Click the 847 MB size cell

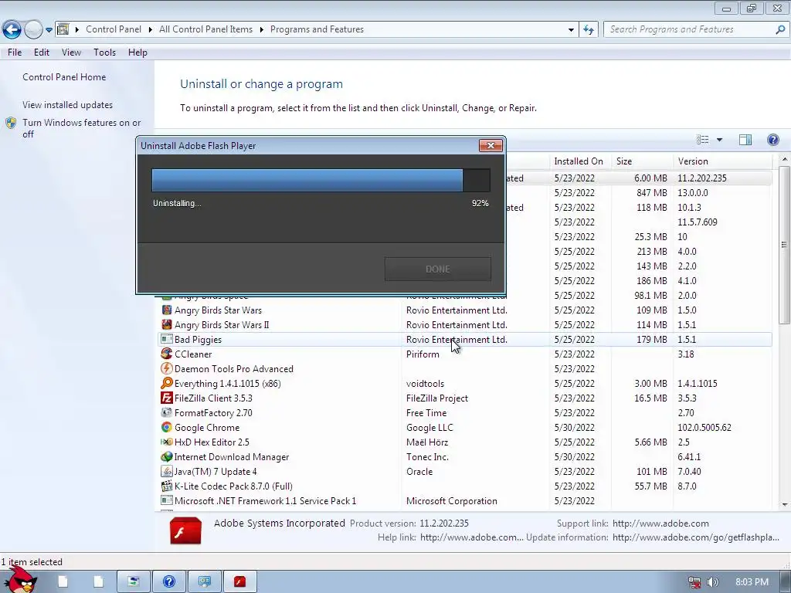click(x=652, y=193)
